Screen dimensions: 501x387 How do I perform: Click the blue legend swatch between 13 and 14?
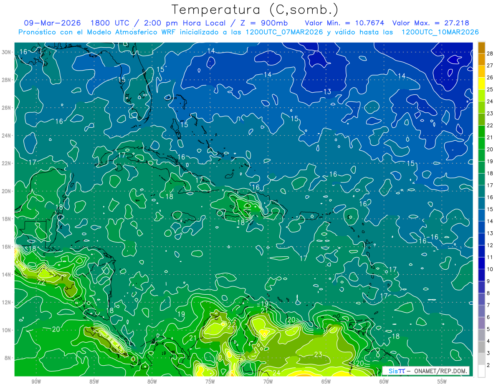pos(481,227)
